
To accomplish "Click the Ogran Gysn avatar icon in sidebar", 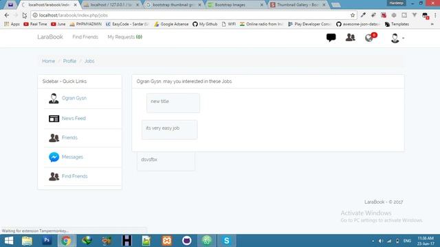I will (54, 98).
